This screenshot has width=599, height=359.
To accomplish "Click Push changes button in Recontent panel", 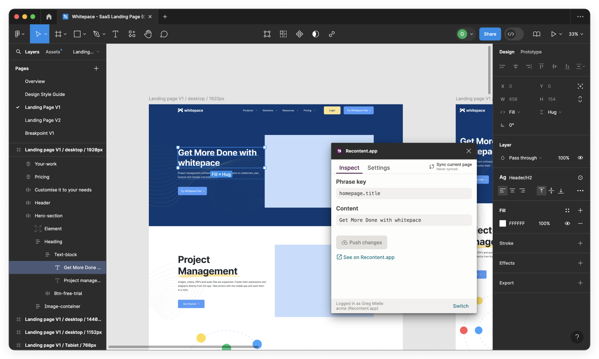I will click(362, 242).
